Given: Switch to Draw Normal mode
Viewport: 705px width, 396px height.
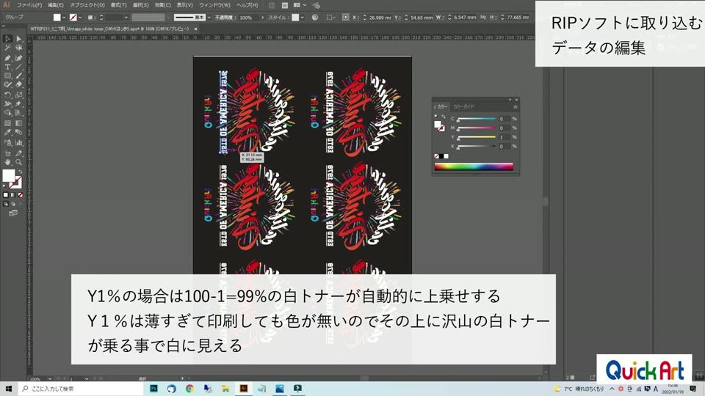Looking at the screenshot, I should pos(6,204).
